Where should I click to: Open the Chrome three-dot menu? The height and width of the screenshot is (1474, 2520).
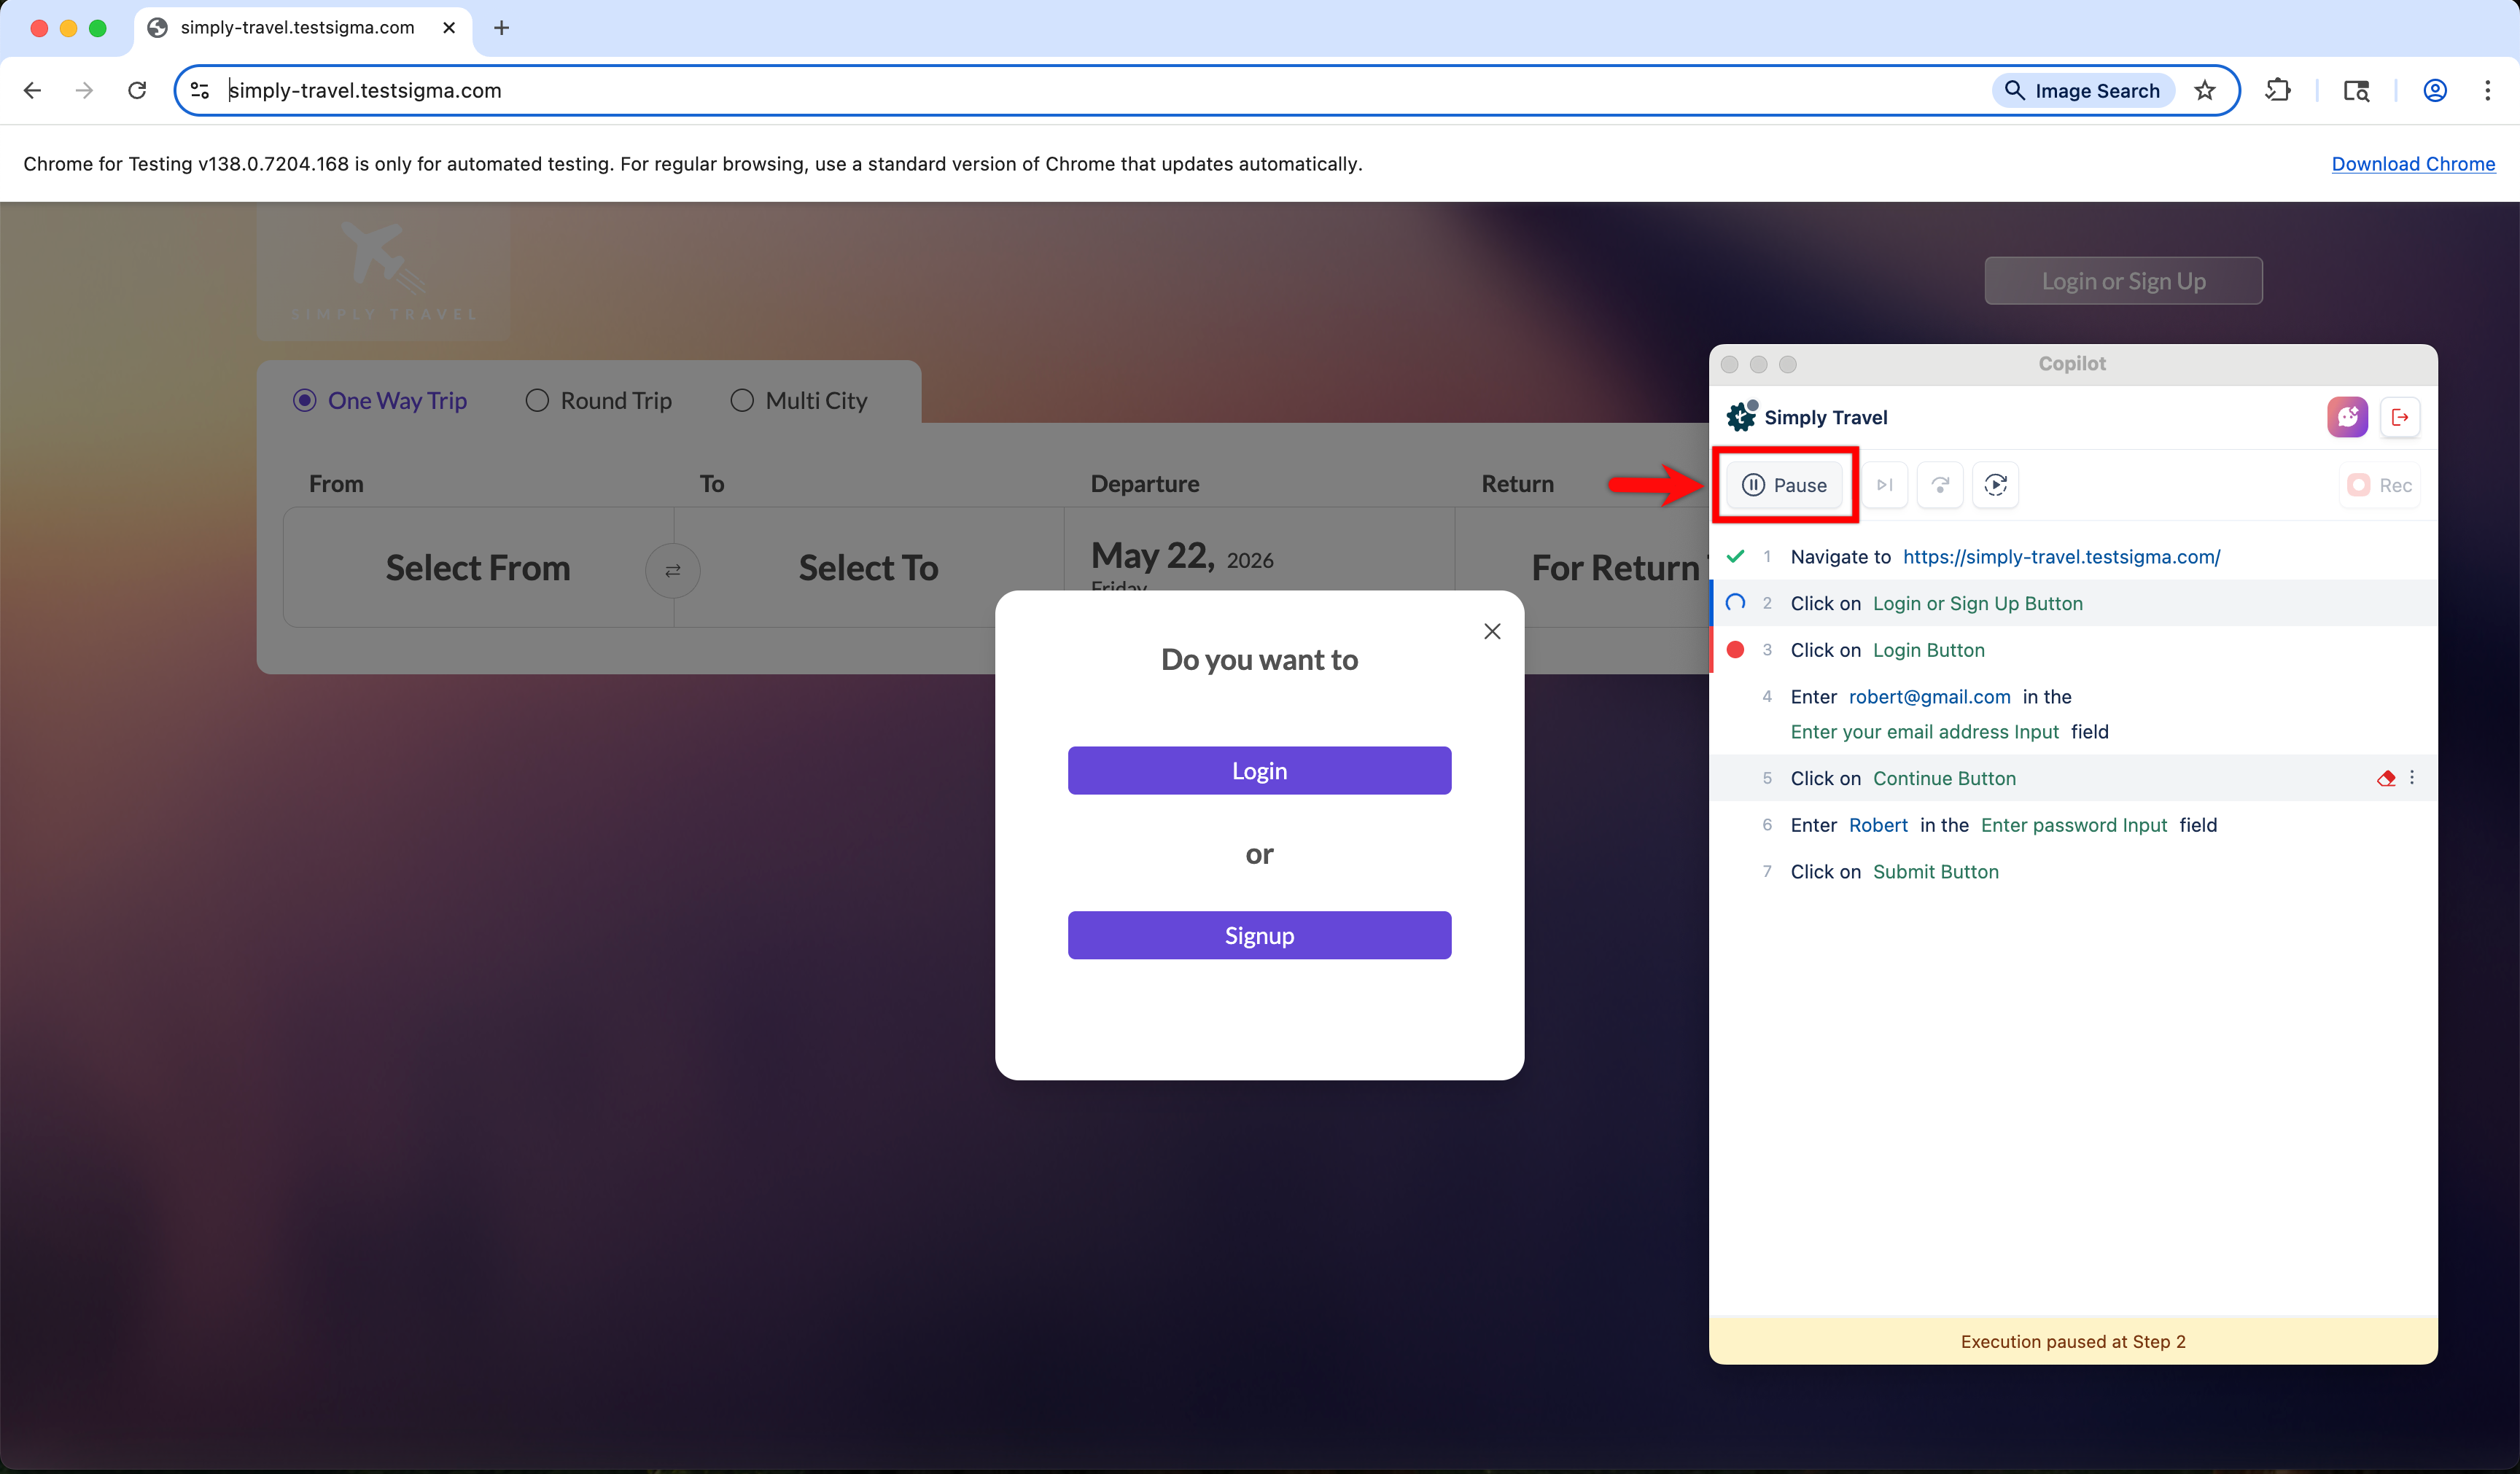pos(2488,91)
